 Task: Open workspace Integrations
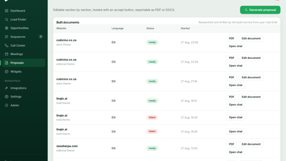[24, 88]
